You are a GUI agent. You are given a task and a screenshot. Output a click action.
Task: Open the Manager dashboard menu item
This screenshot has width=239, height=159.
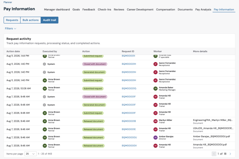coord(57,10)
